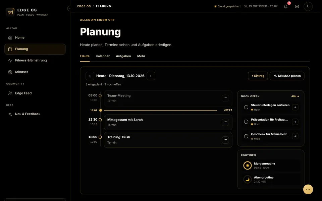
Task: Click the Mindset target icon
Action: click(x=10, y=72)
